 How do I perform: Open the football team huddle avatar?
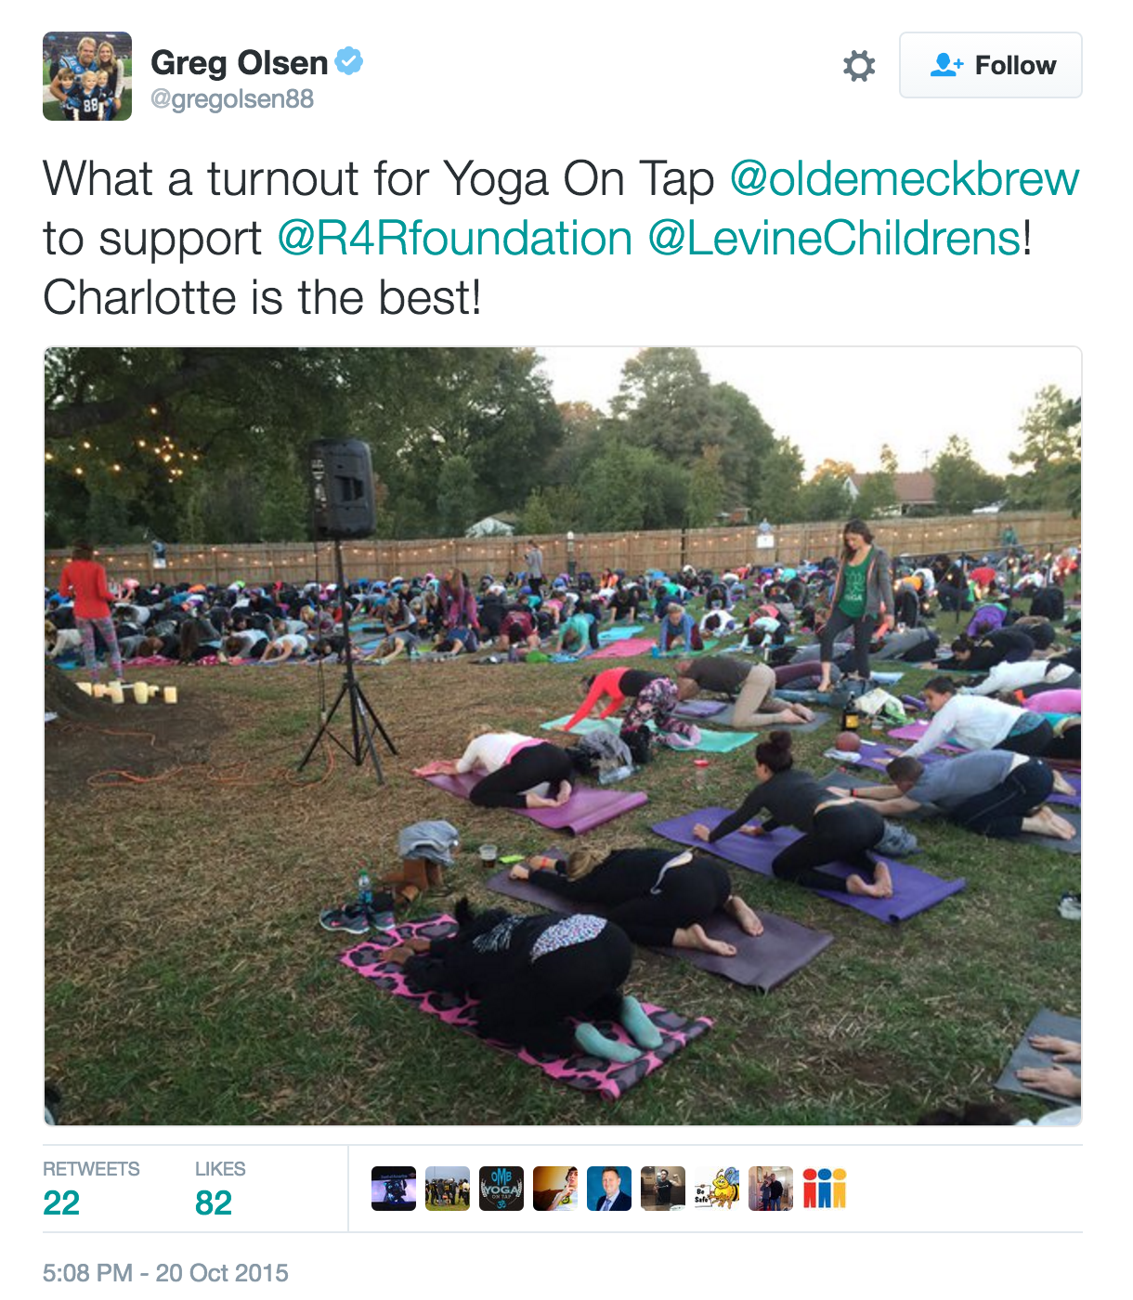[x=448, y=1189]
